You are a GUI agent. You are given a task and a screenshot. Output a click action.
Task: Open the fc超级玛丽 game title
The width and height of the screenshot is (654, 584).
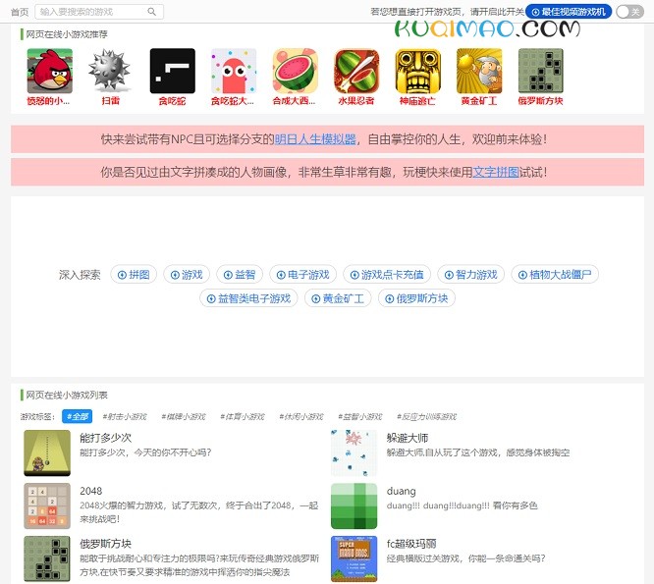[x=411, y=544]
